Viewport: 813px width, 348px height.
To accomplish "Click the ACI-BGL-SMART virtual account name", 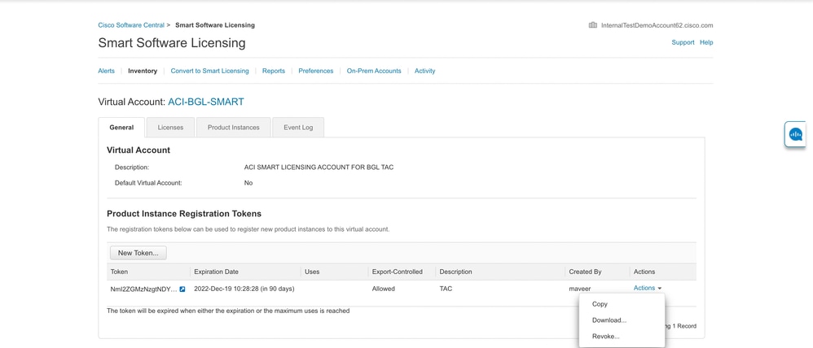I will coord(206,102).
